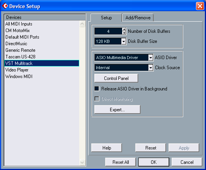Decrease the Number of Disk Buffers with down arrow

124,33
